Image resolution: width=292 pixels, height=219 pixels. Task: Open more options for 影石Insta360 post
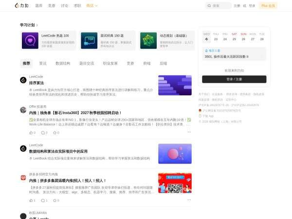[x=189, y=132]
